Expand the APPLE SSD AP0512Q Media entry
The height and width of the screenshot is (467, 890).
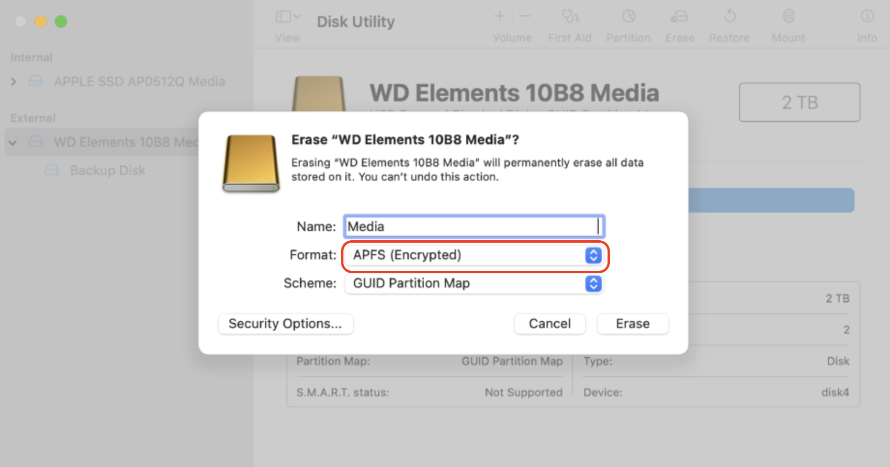pos(13,81)
